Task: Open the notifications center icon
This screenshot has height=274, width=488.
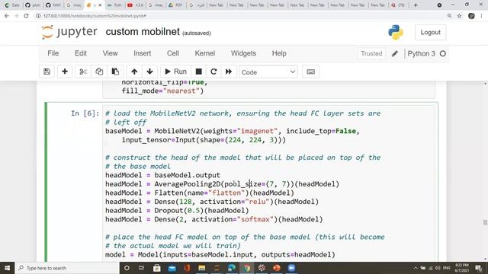Action: (x=479, y=268)
